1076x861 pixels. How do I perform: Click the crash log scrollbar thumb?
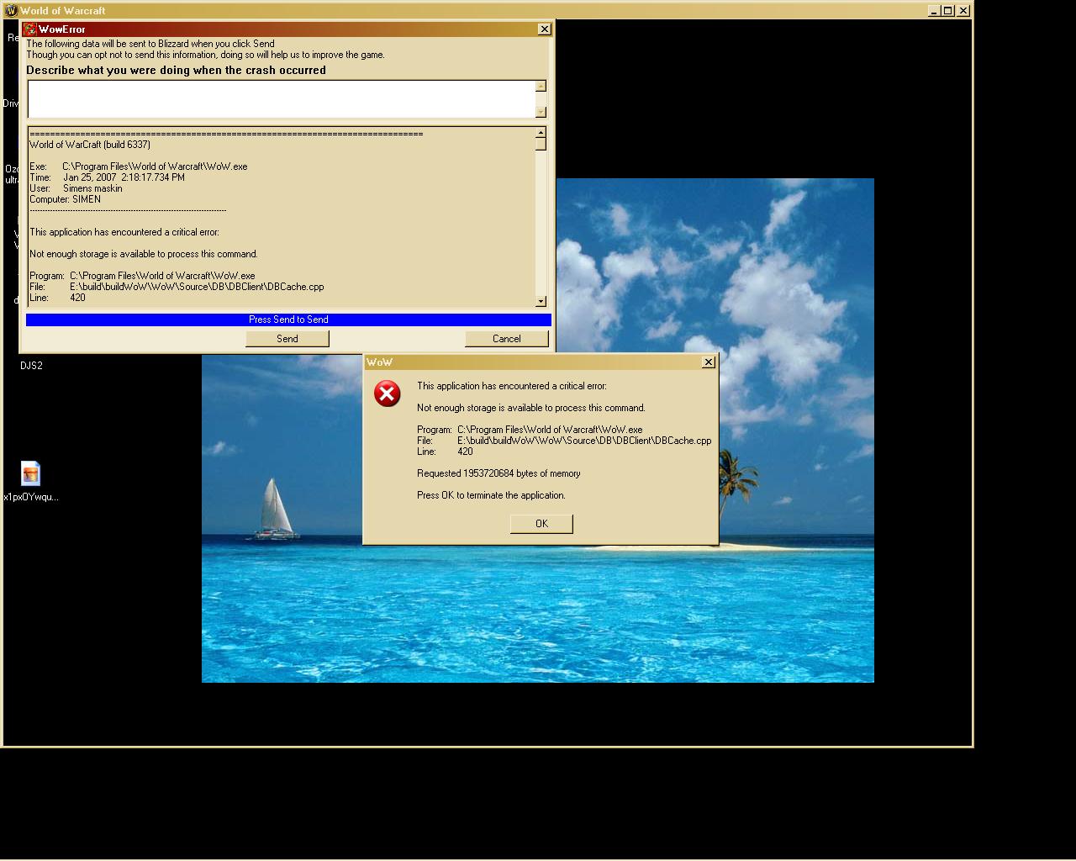pyautogui.click(x=541, y=144)
